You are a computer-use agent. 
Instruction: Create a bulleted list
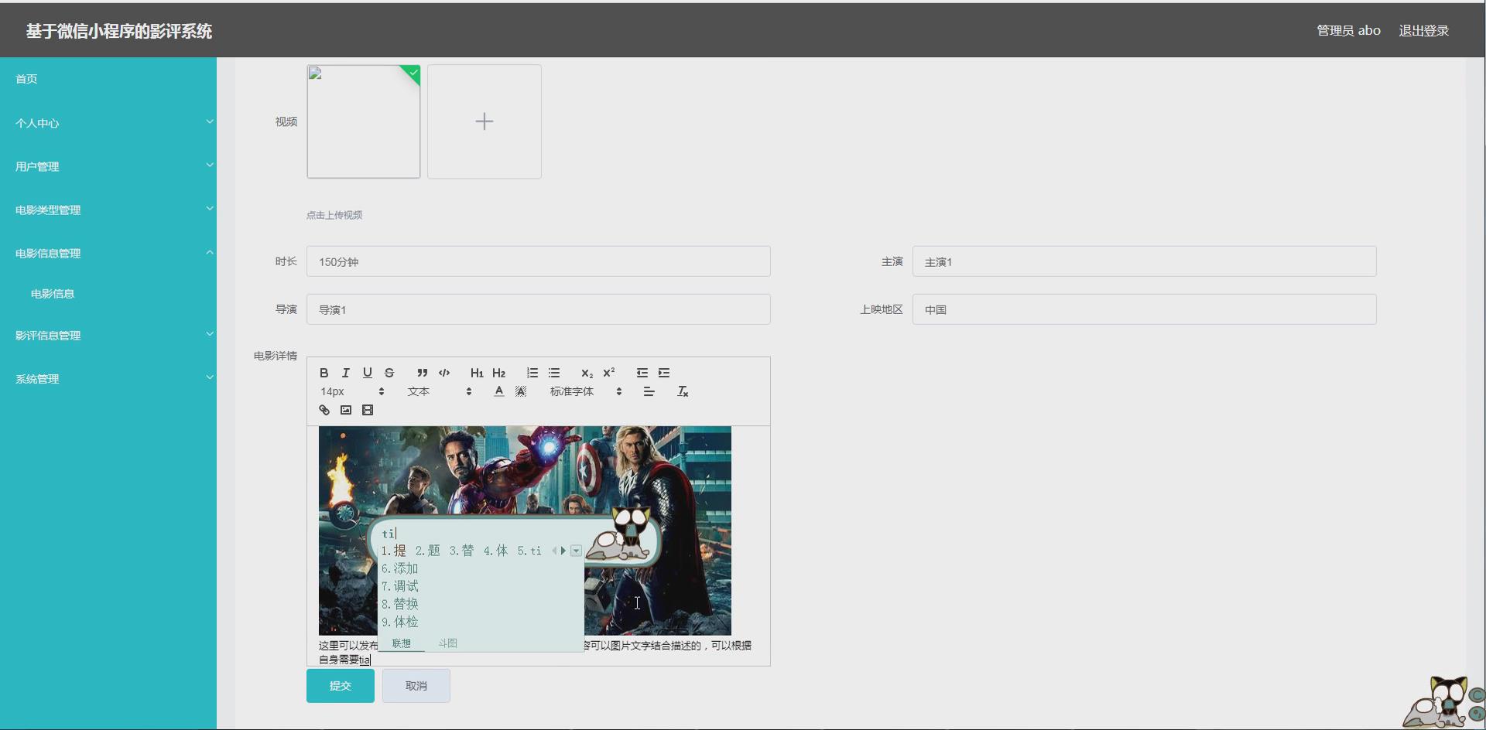(554, 373)
